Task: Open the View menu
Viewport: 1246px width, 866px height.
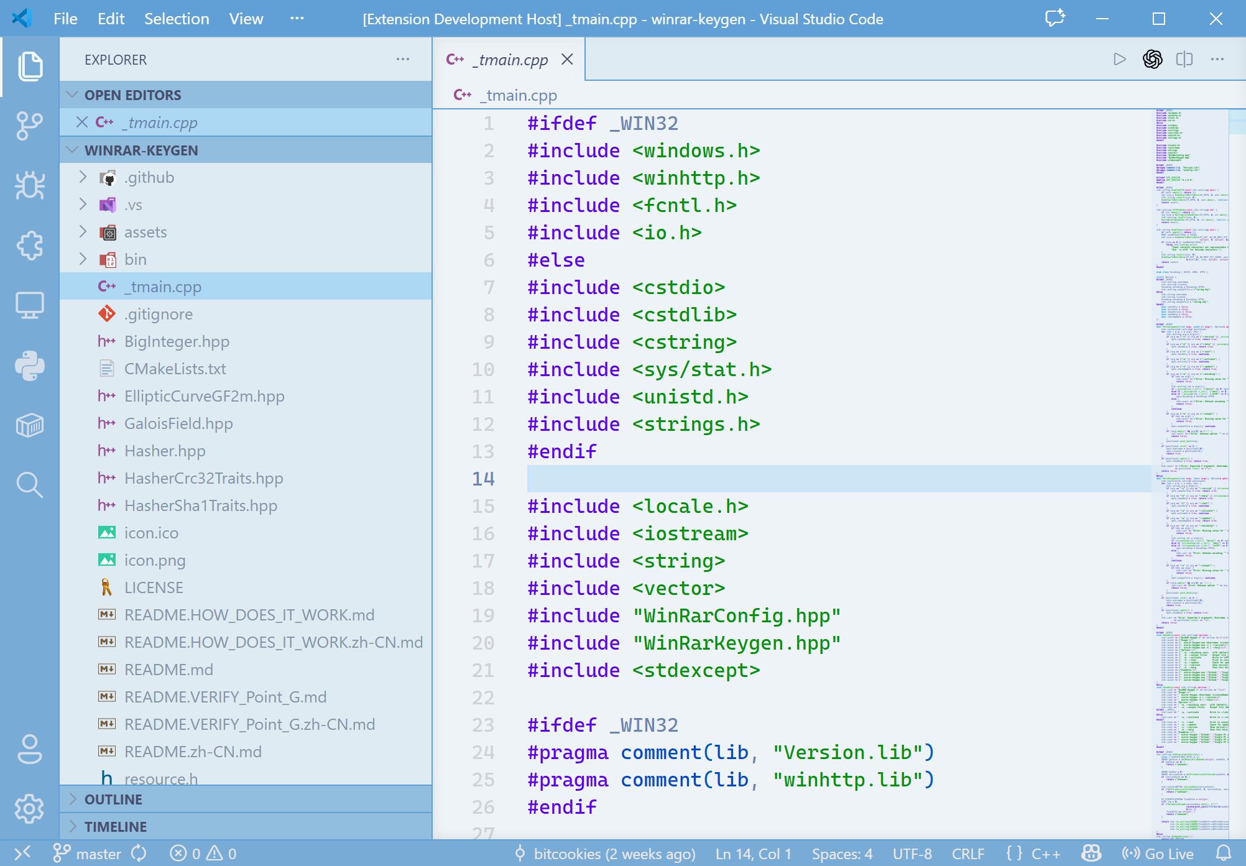Action: [246, 19]
